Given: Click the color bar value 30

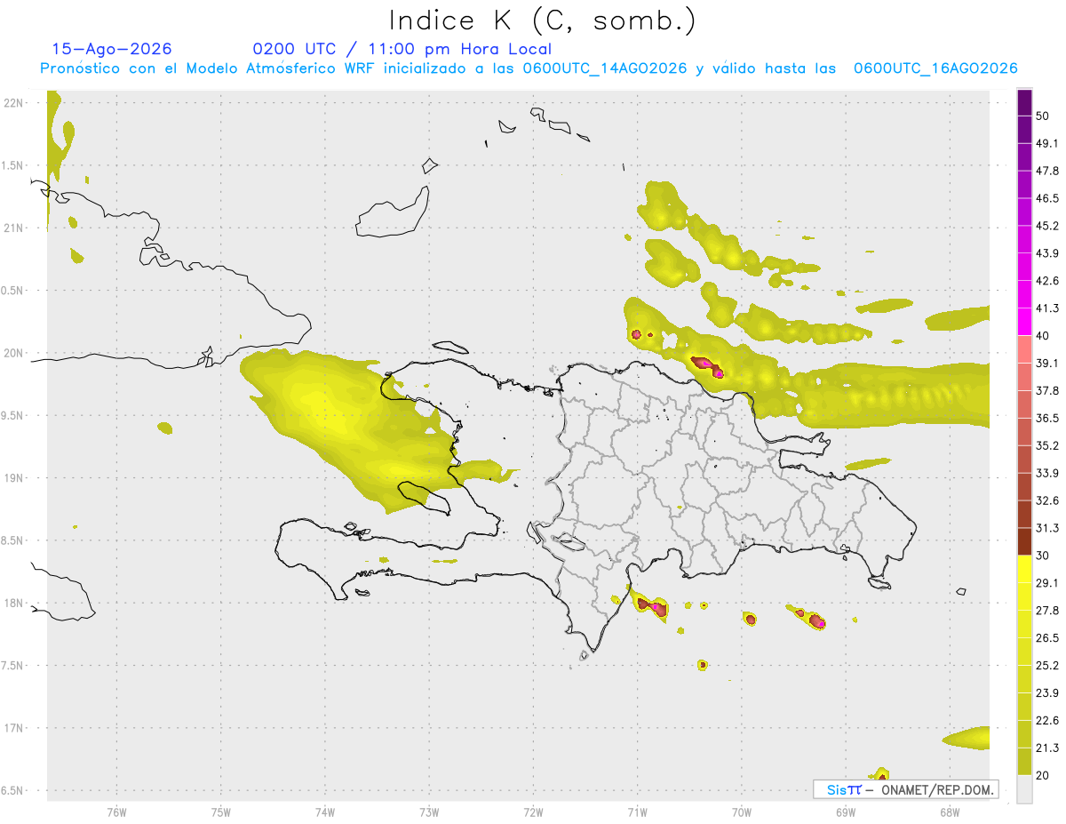Looking at the screenshot, I should pyautogui.click(x=1044, y=556).
